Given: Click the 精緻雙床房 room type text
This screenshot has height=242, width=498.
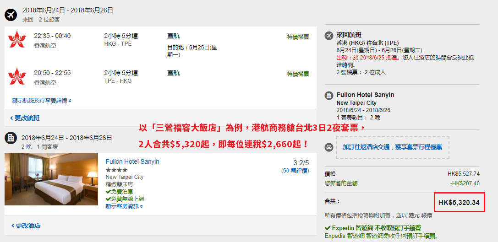Looking at the screenshot, I should pyautogui.click(x=120, y=184).
